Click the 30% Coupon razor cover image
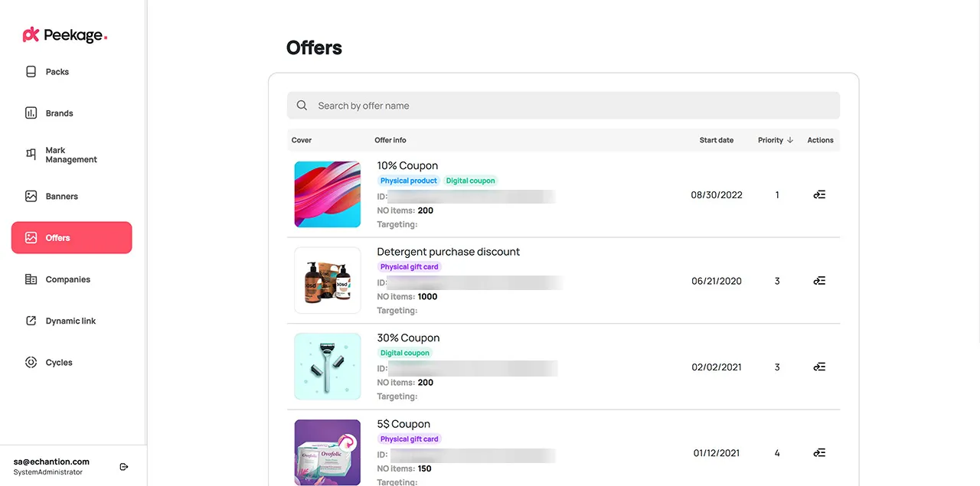Screen dimensions: 980x486 [x=328, y=367]
